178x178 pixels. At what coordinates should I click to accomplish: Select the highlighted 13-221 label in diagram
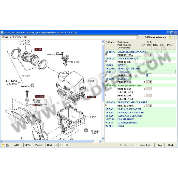(38, 49)
